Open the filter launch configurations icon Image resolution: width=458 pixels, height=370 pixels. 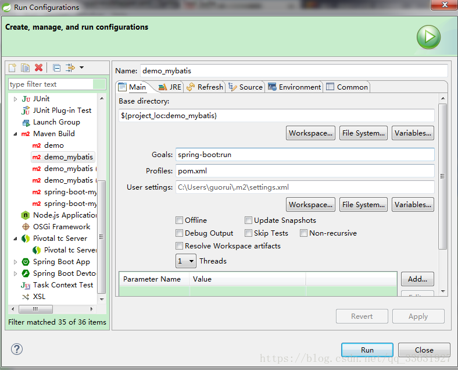point(70,68)
